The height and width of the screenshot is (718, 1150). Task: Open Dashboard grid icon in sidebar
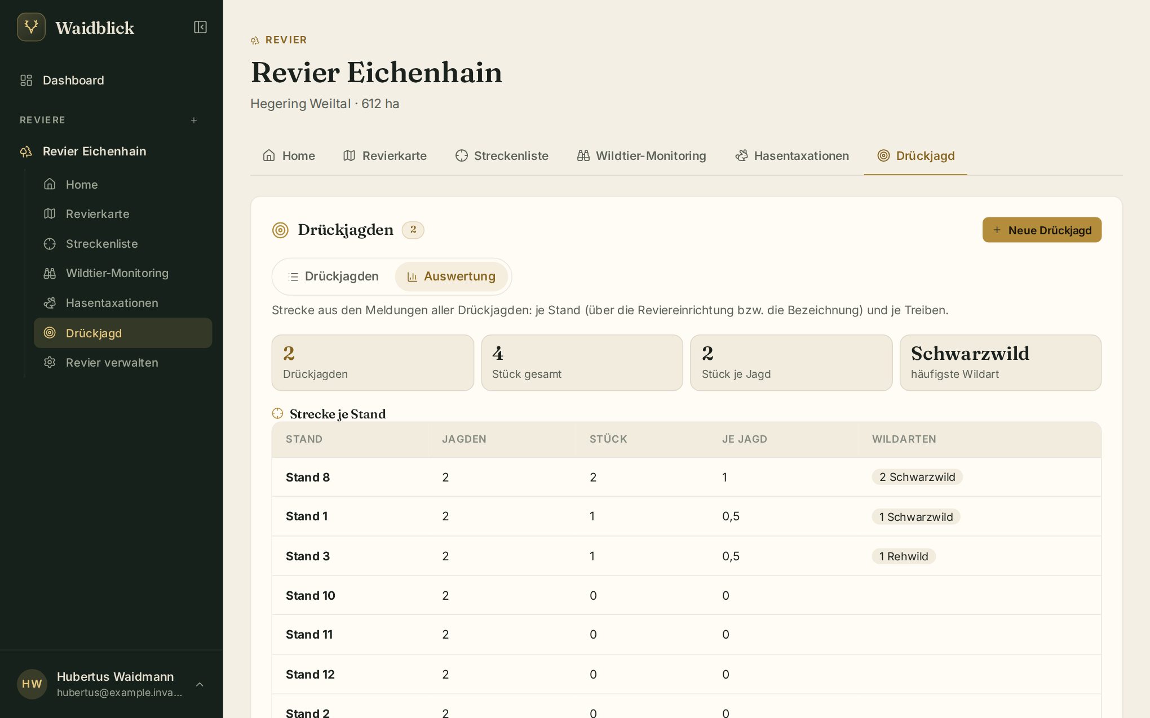pyautogui.click(x=26, y=80)
